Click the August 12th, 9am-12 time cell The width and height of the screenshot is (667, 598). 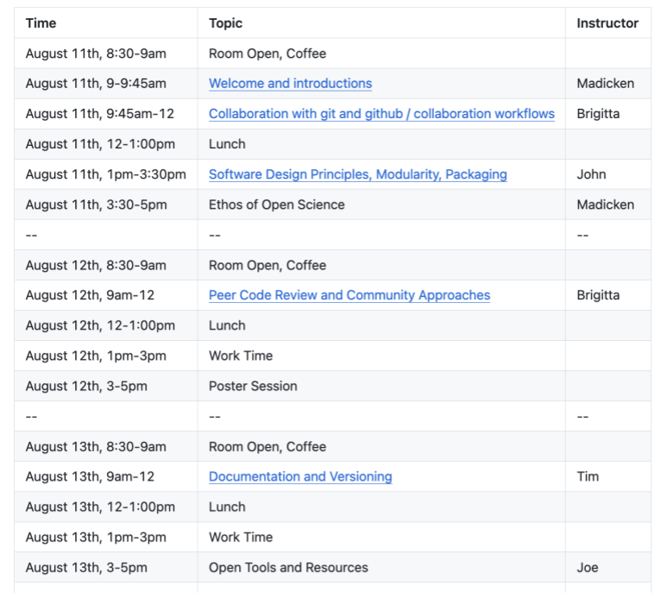click(90, 295)
